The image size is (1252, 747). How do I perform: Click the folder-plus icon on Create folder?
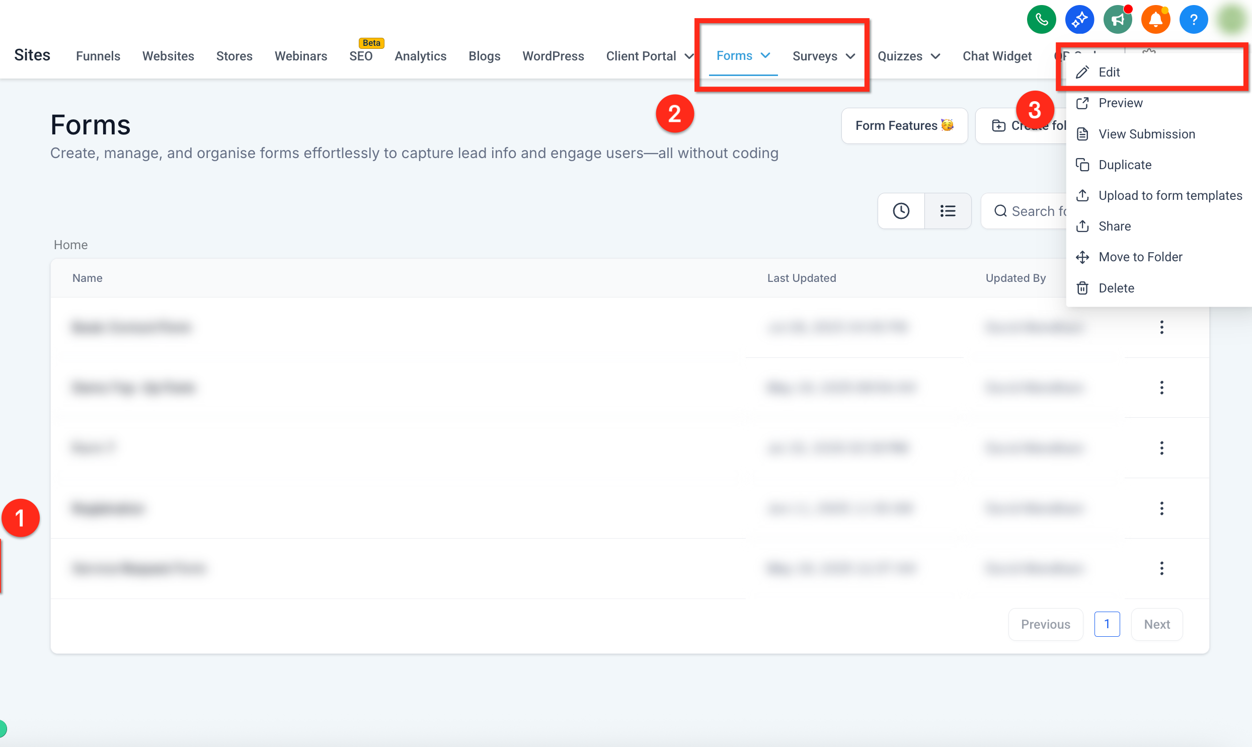pyautogui.click(x=998, y=126)
